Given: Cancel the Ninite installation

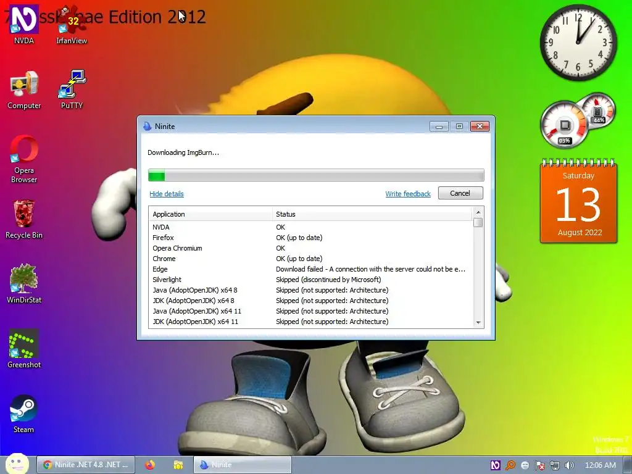Looking at the screenshot, I should [460, 193].
